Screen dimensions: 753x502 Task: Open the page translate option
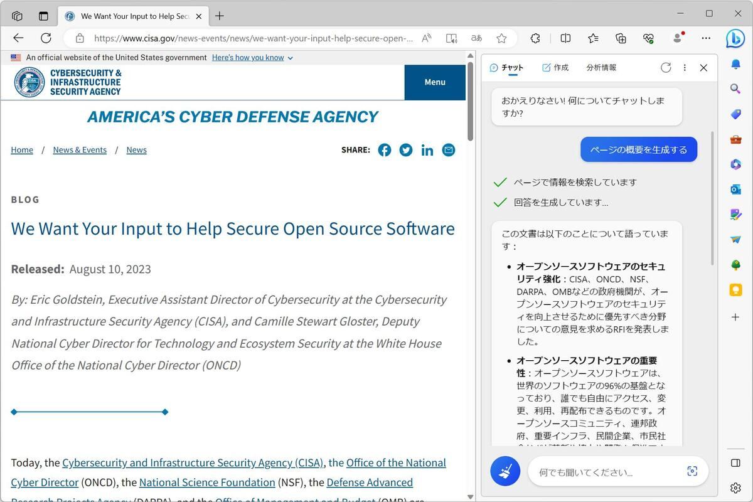pos(476,38)
